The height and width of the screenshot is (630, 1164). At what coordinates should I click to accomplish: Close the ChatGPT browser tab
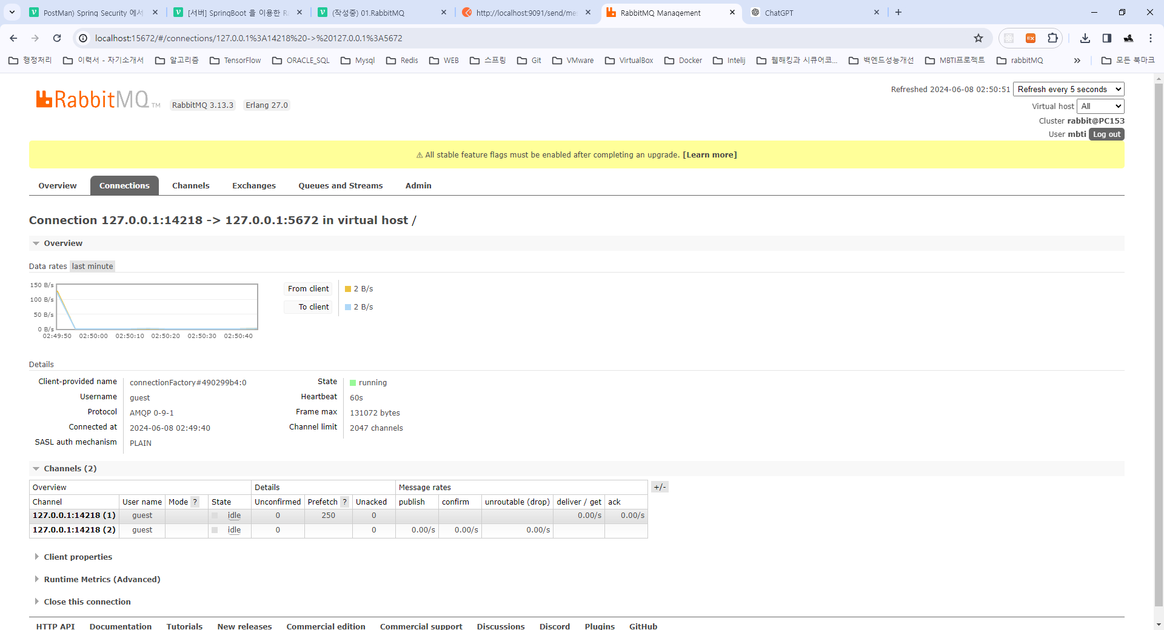click(x=877, y=12)
